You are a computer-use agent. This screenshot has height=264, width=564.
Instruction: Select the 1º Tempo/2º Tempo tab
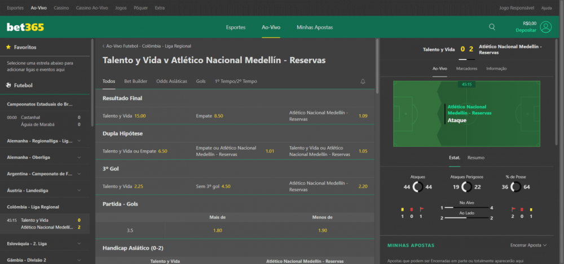pos(236,82)
